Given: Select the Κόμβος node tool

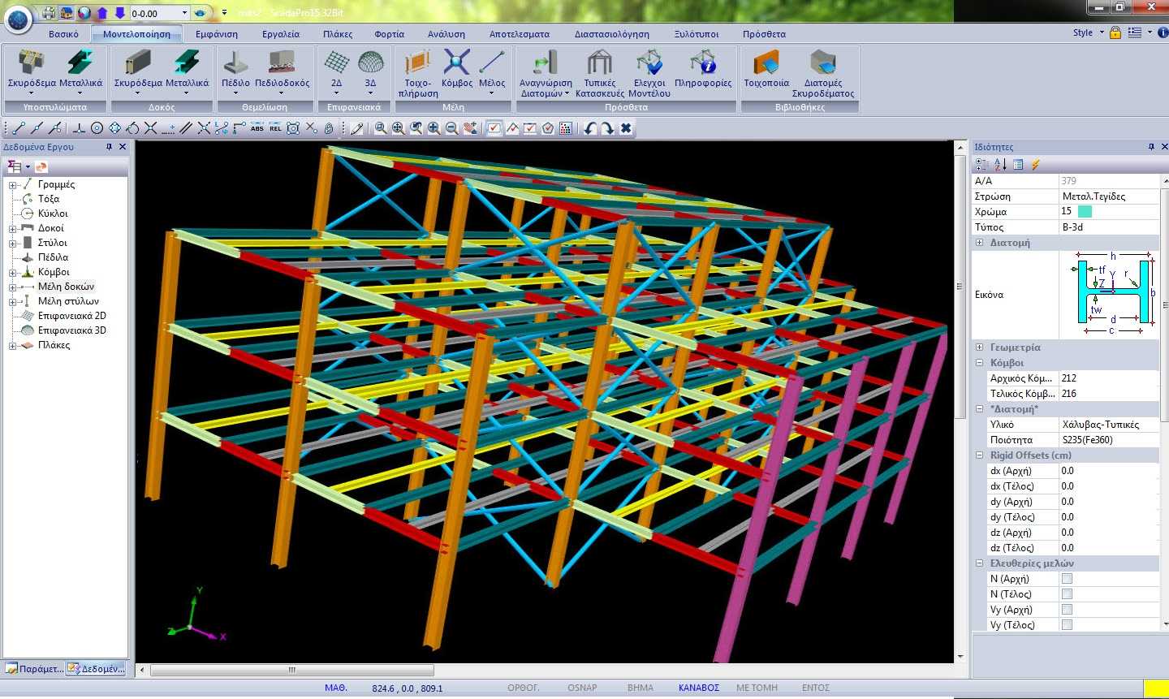Looking at the screenshot, I should tap(457, 70).
